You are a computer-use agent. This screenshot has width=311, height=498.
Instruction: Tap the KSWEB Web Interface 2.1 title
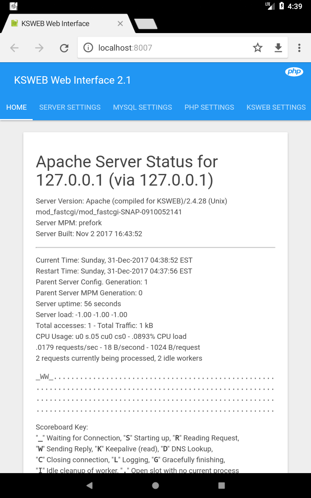click(x=72, y=80)
